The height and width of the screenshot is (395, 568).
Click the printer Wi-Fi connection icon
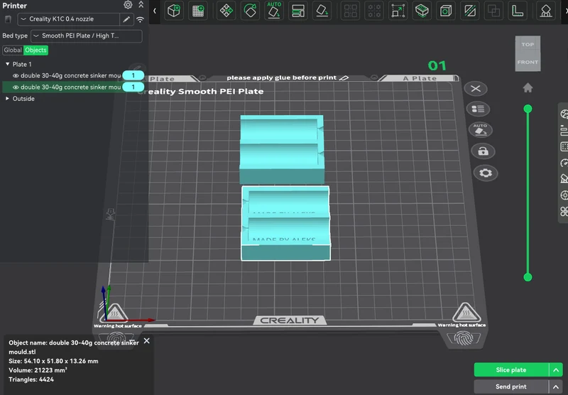tap(140, 19)
